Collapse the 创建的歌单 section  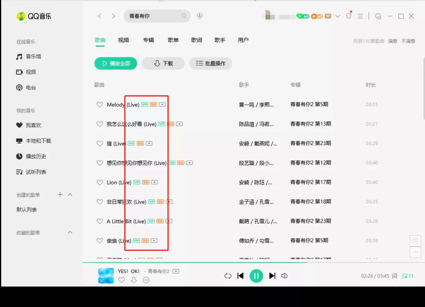point(70,195)
